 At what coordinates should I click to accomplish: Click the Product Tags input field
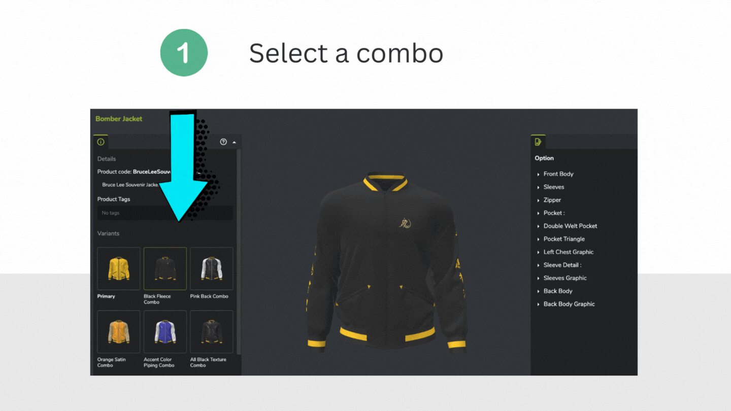(x=165, y=213)
